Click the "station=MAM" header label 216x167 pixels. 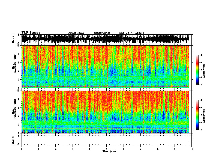(102, 33)
